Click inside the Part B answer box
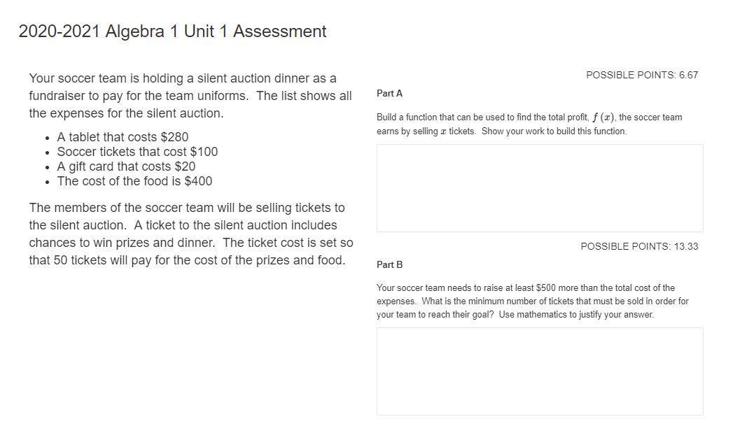This screenshot has height=426, width=733. 539,371
